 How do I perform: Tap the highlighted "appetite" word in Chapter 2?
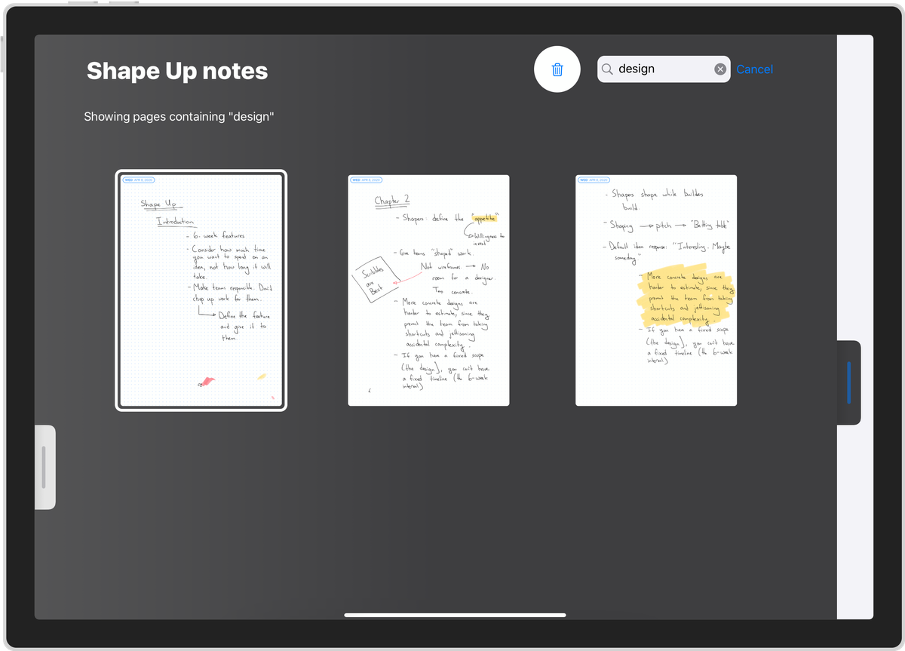click(486, 218)
